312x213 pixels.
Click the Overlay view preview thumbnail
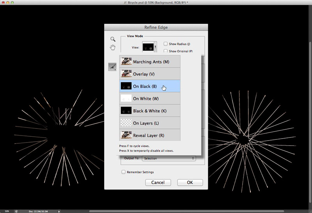pyautogui.click(x=126, y=74)
